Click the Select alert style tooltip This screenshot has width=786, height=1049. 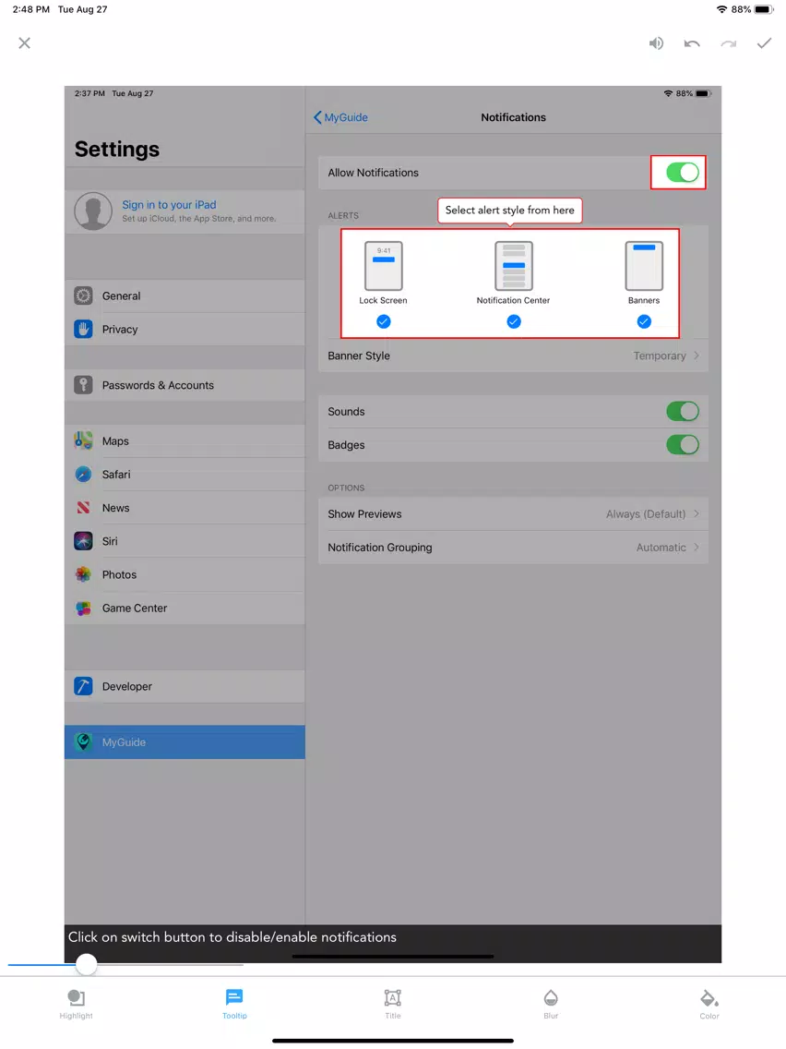coord(510,210)
